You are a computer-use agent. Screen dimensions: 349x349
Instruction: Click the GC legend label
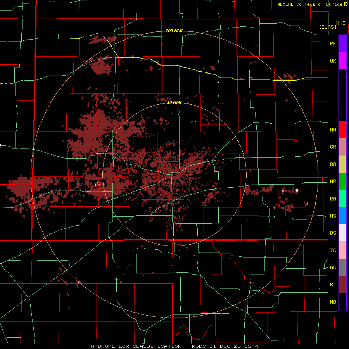(333, 268)
